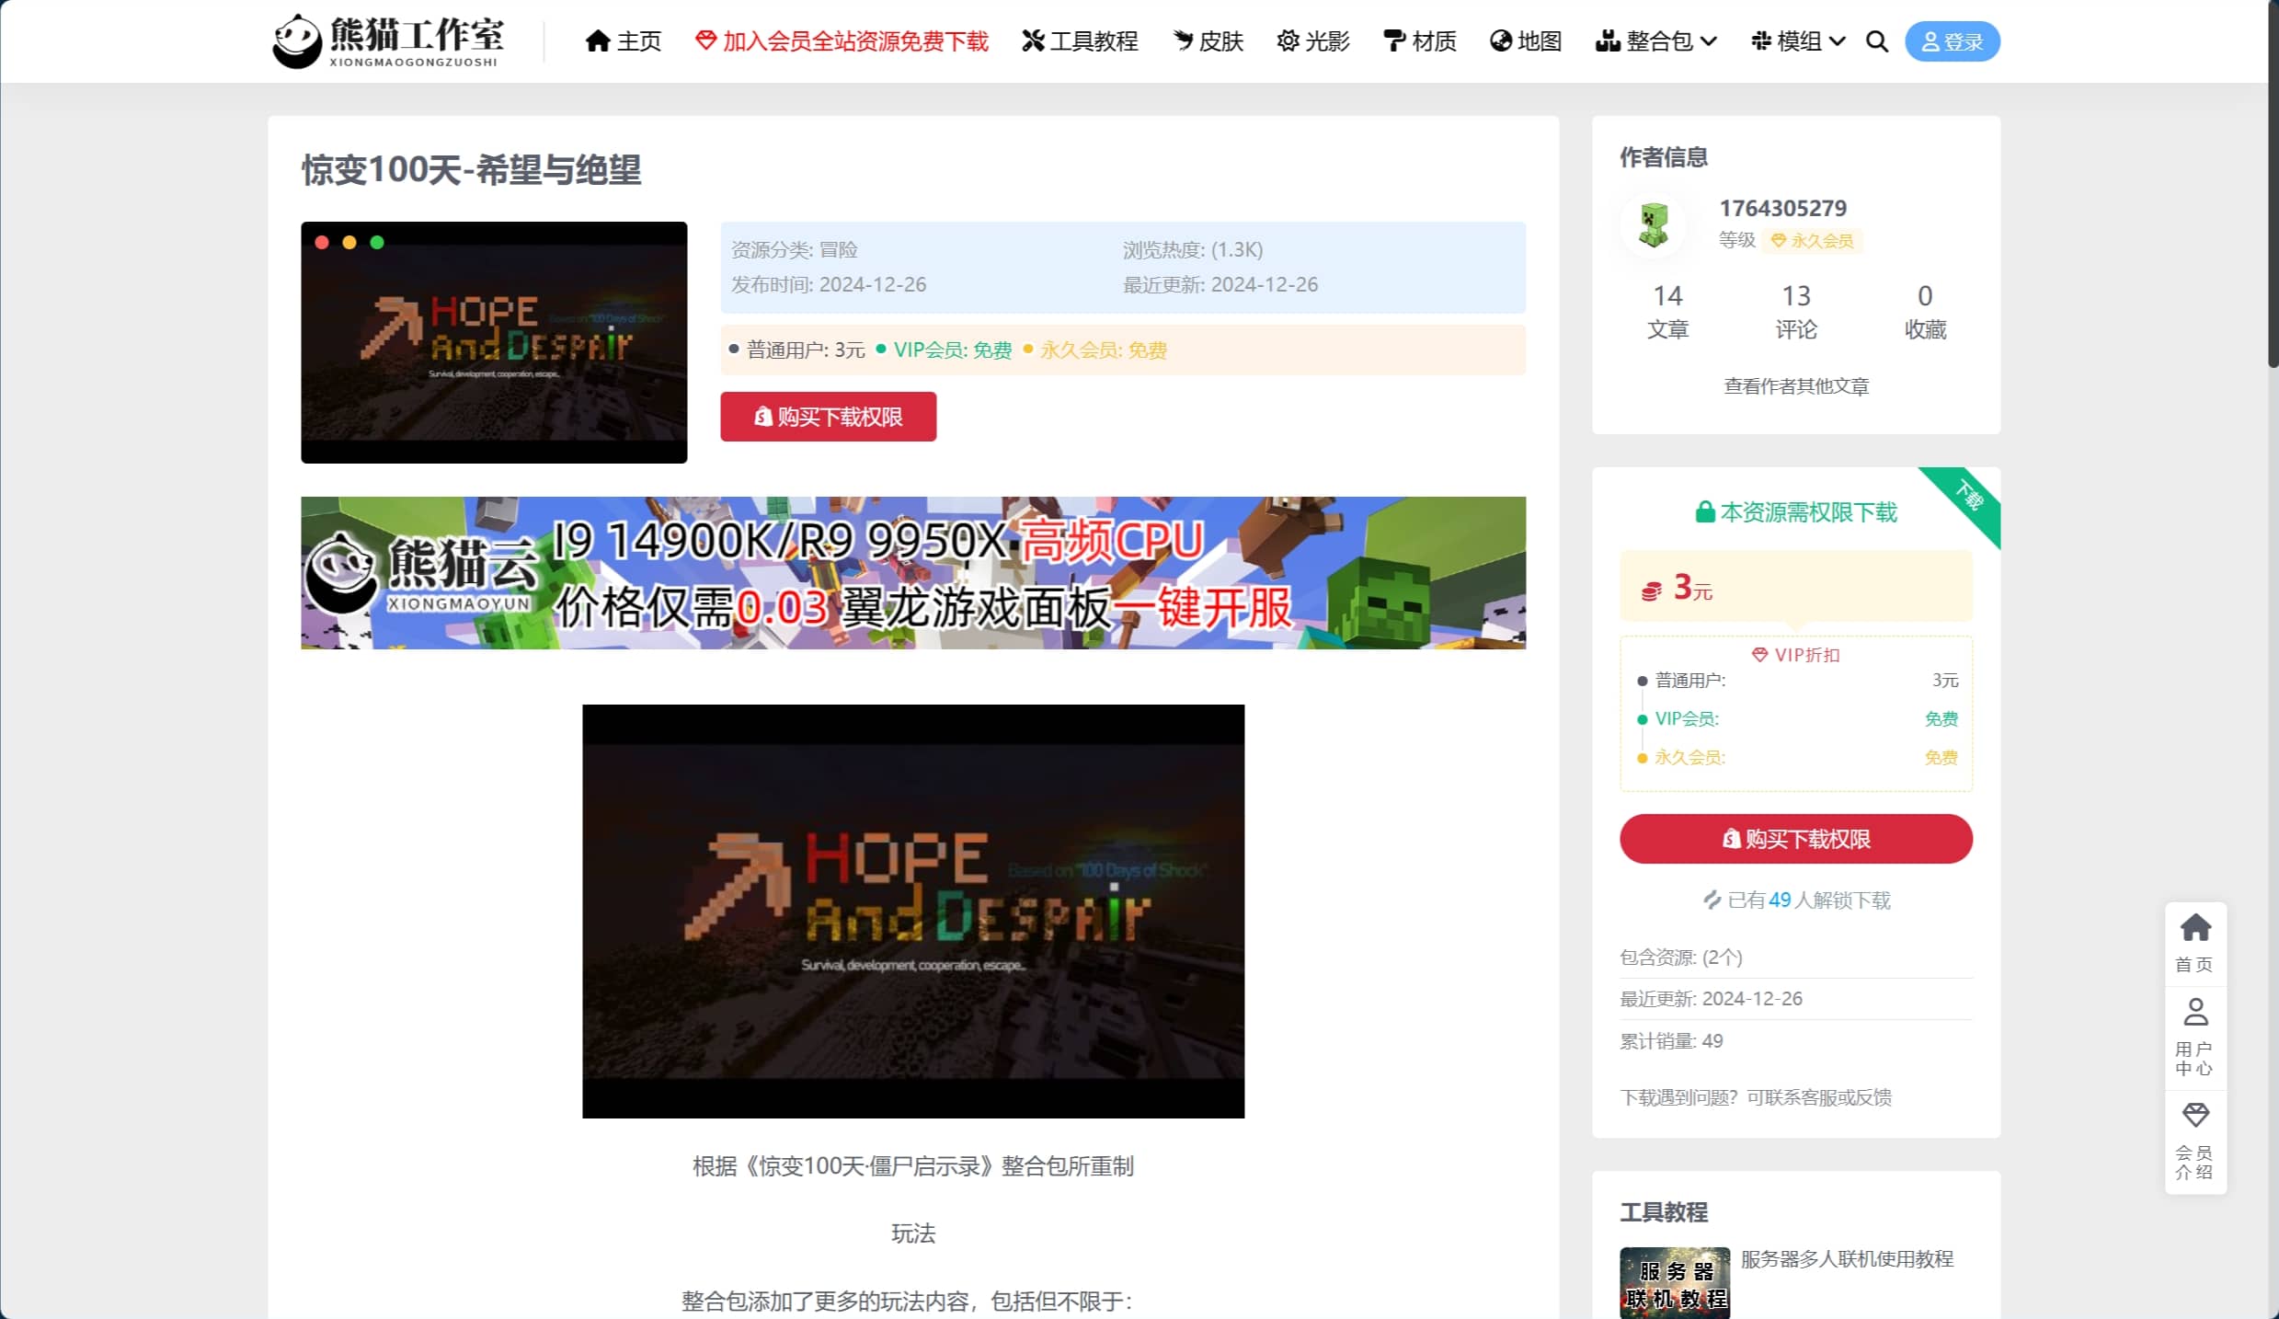Go to 工具教程 menu item

tap(1080, 41)
